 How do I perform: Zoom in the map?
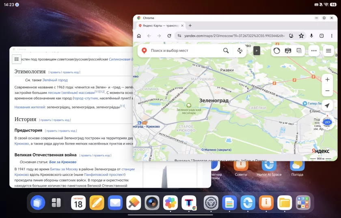click(327, 79)
